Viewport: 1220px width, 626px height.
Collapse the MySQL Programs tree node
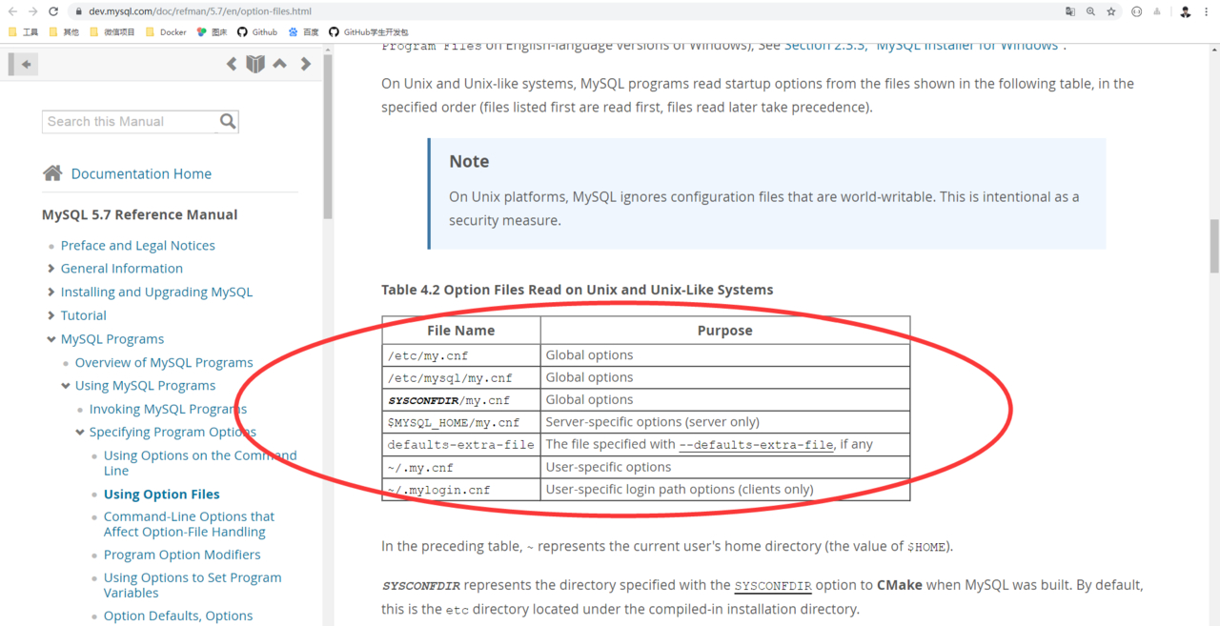pyautogui.click(x=51, y=339)
